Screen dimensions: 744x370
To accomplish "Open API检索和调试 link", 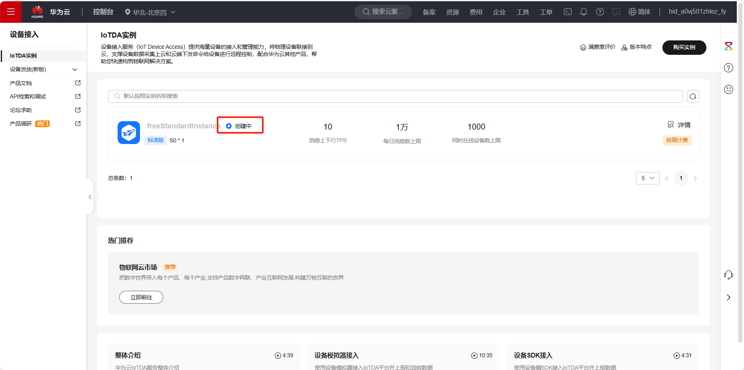I will point(28,96).
